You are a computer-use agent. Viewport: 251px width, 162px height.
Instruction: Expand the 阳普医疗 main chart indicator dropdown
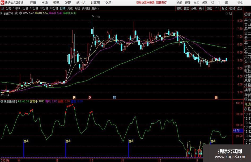pyautogui.click(x=20, y=13)
